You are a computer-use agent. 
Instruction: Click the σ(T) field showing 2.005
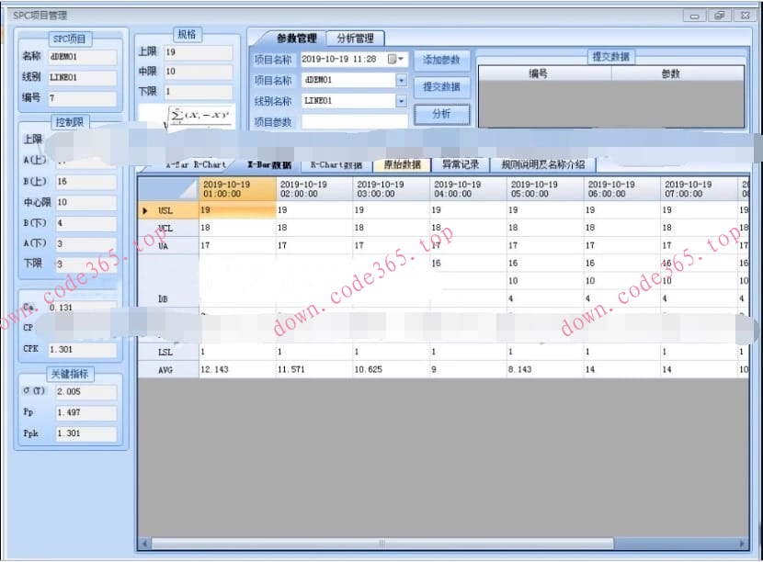coord(86,392)
